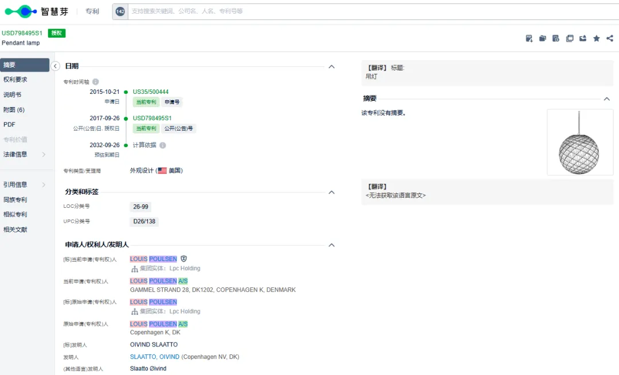Expand the 法律信息 submenu arrow

pos(44,155)
